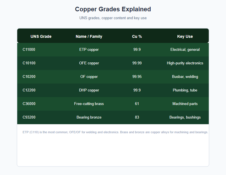Click the 99.95 copper percentage cell
The width and height of the screenshot is (226, 175).
[x=137, y=76]
